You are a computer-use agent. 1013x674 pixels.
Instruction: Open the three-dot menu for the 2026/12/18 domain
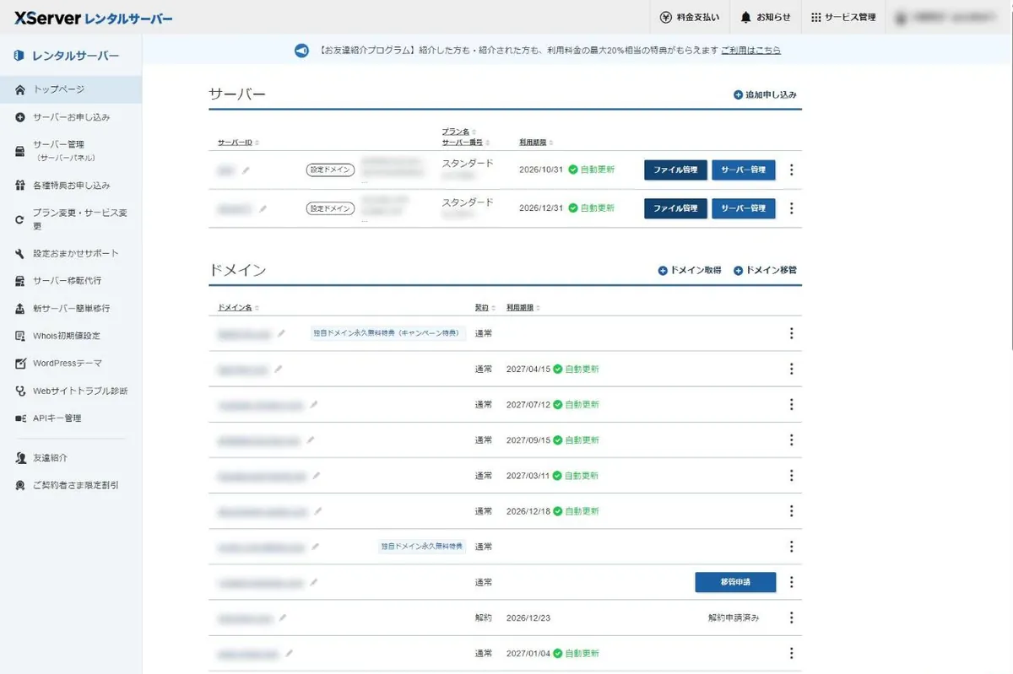(791, 511)
